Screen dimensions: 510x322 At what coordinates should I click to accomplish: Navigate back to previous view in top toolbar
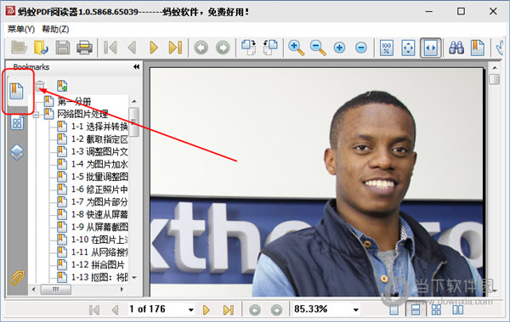201,48
